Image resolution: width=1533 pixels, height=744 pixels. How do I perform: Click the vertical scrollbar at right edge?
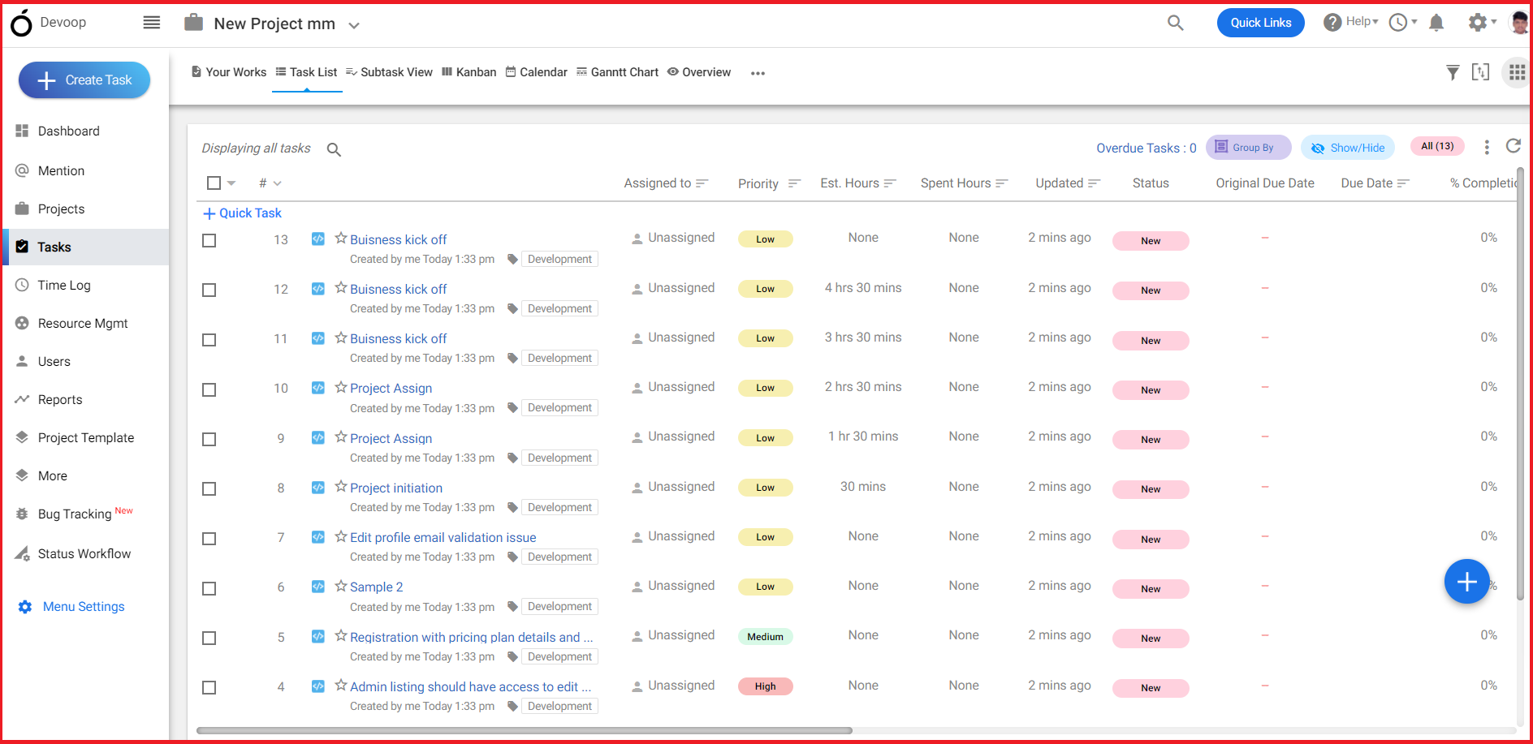coord(1520,383)
